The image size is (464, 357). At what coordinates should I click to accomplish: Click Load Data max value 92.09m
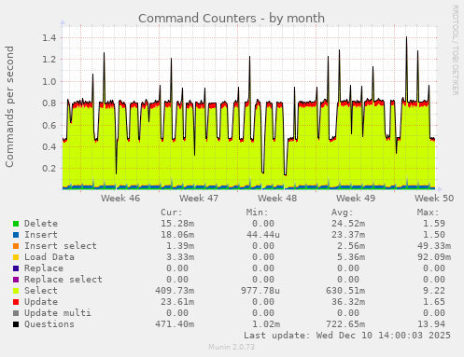tap(434, 257)
